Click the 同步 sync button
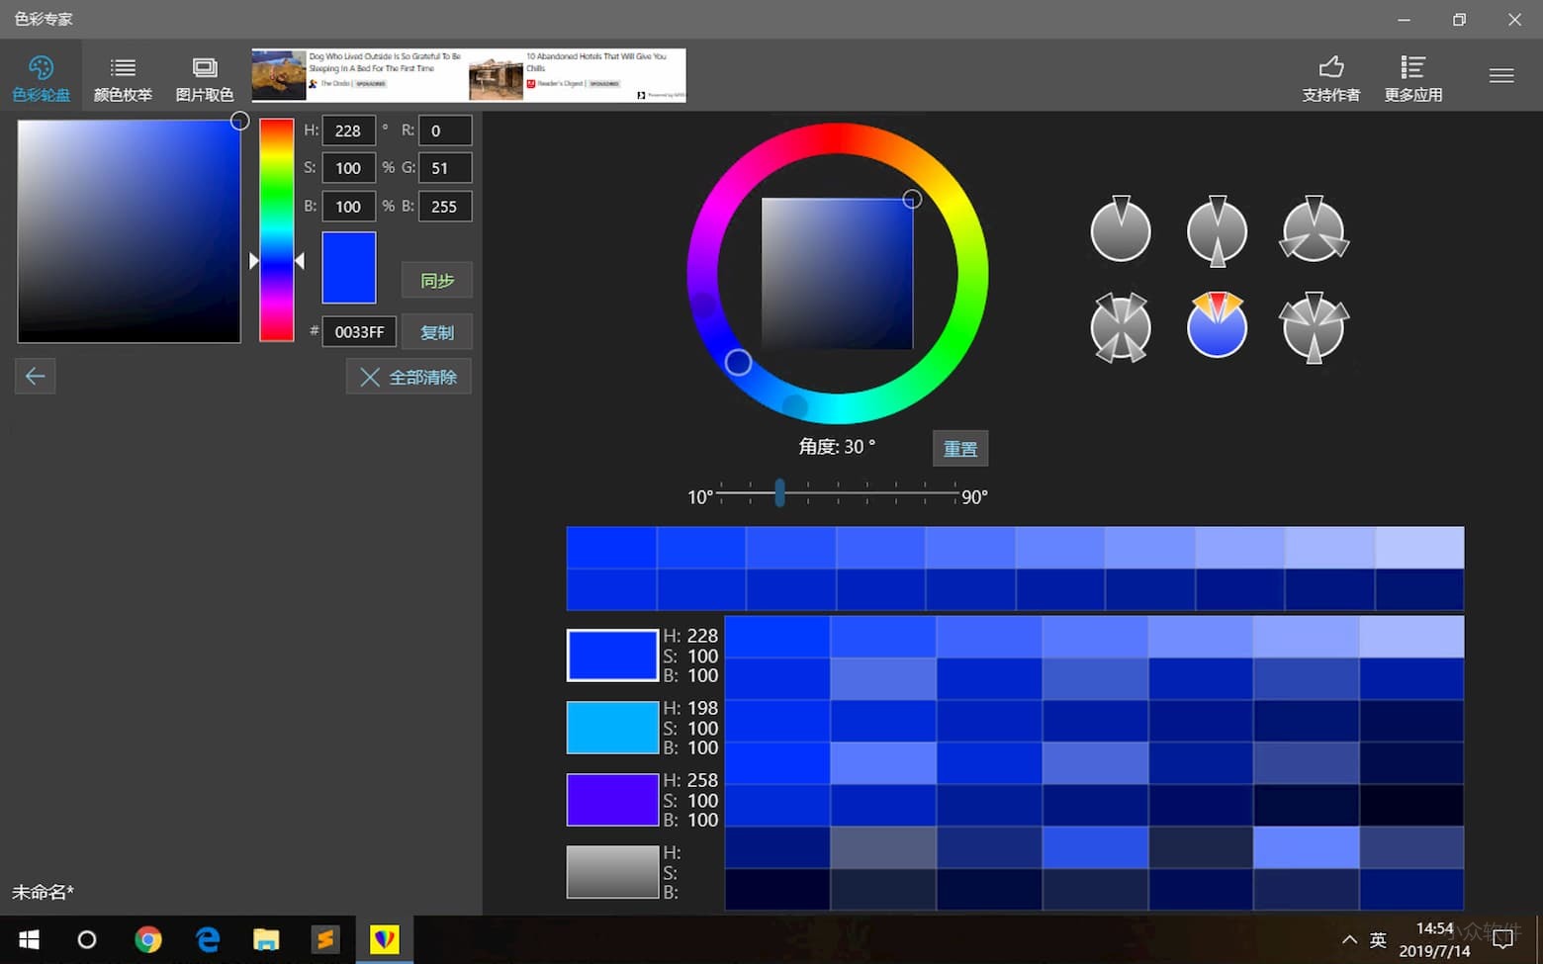1543x964 pixels. coord(436,281)
